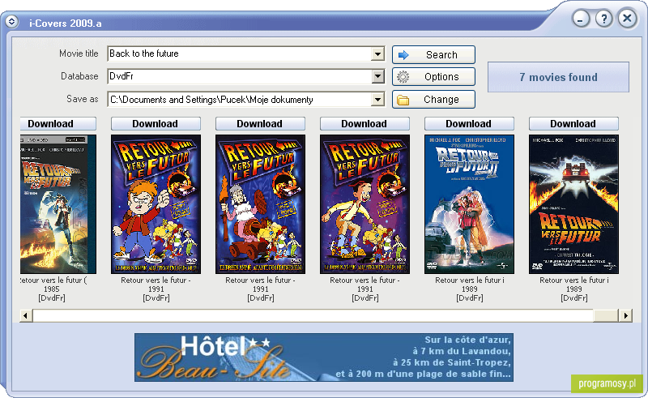Click the right scroll arrow of results
648x398 pixels.
coord(625,315)
